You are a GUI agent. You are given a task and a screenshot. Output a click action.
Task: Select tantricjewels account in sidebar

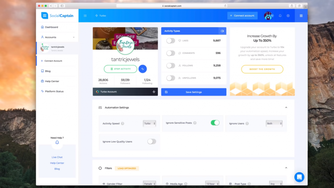point(57,48)
